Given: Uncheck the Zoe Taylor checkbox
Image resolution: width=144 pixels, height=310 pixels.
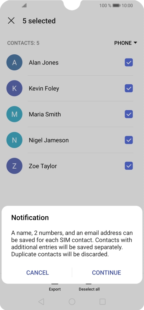Looking at the screenshot, I should pyautogui.click(x=129, y=166).
